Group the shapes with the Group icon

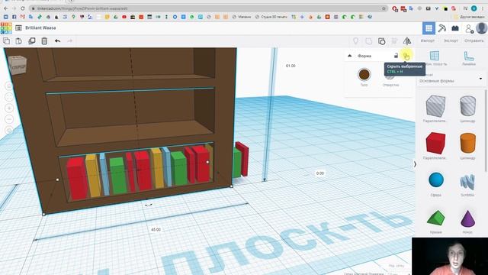pos(369,40)
